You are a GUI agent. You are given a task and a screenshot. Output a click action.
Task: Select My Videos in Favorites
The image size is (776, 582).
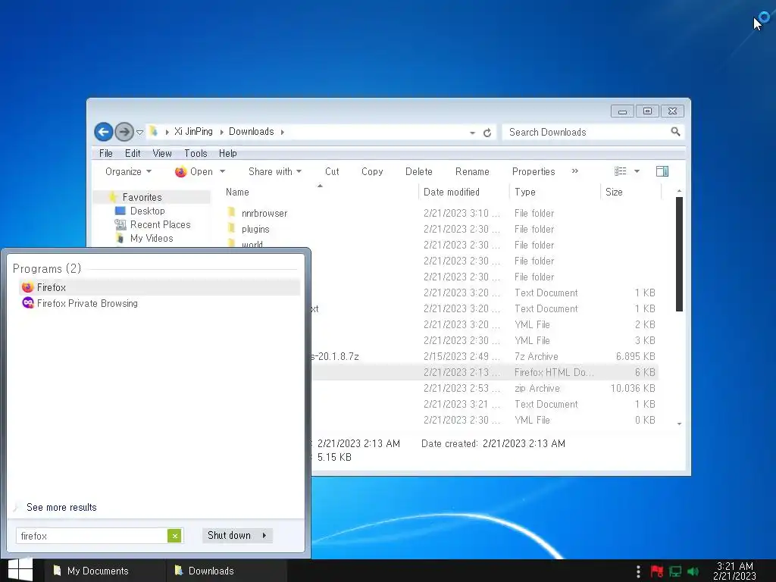point(151,239)
